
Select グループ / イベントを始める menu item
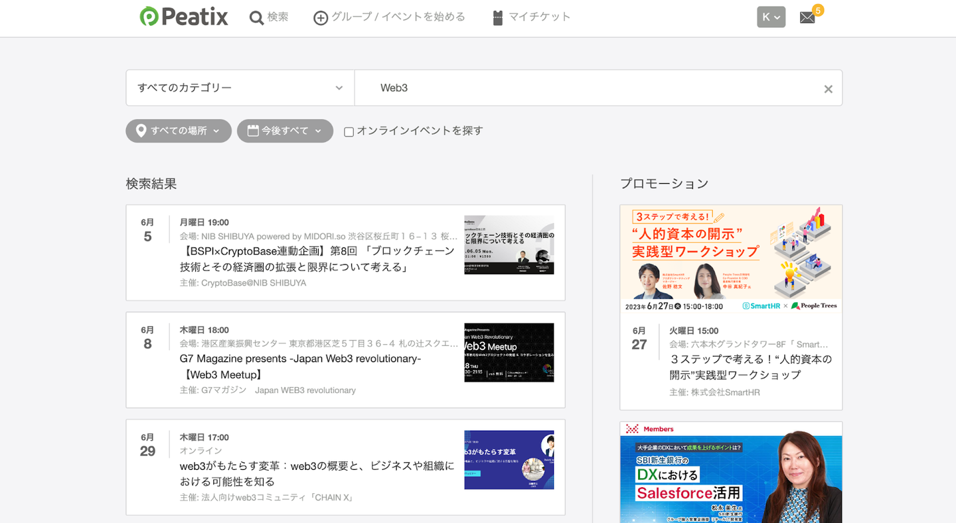pos(398,17)
